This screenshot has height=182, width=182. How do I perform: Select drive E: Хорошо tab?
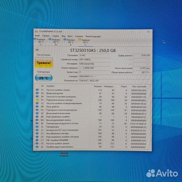(x=69, y=42)
